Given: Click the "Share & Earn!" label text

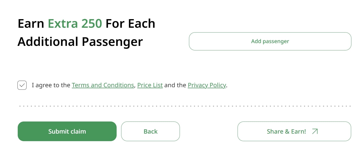Looking at the screenshot, I should (x=286, y=131).
